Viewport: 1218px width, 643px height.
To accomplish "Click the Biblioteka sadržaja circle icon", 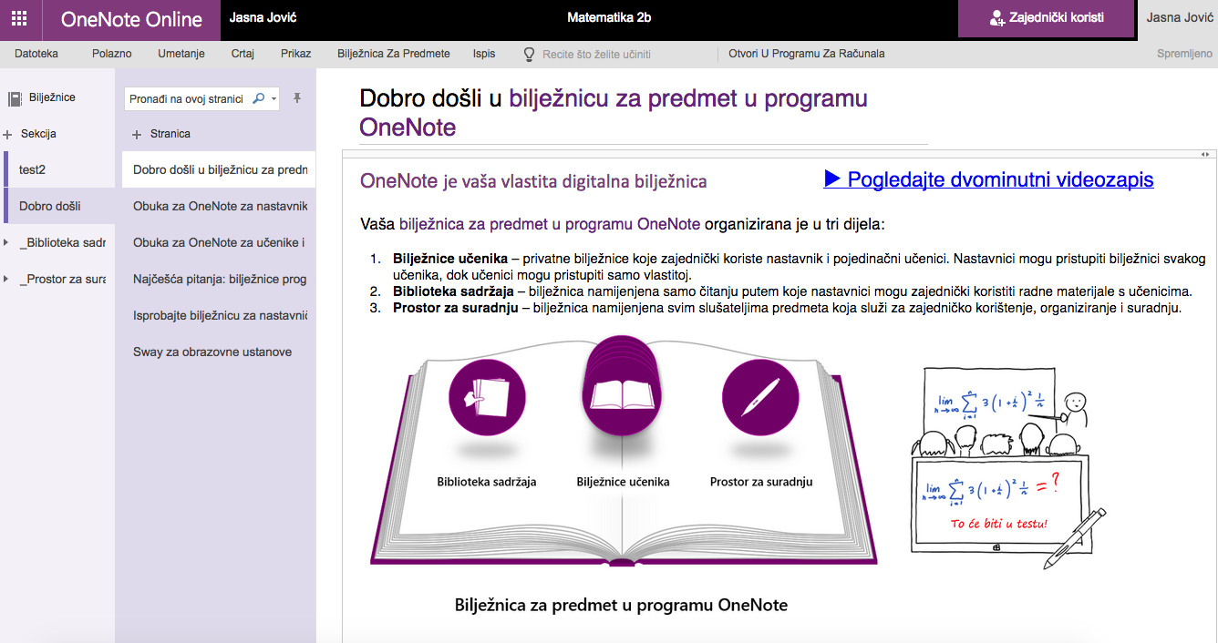I will (x=487, y=397).
